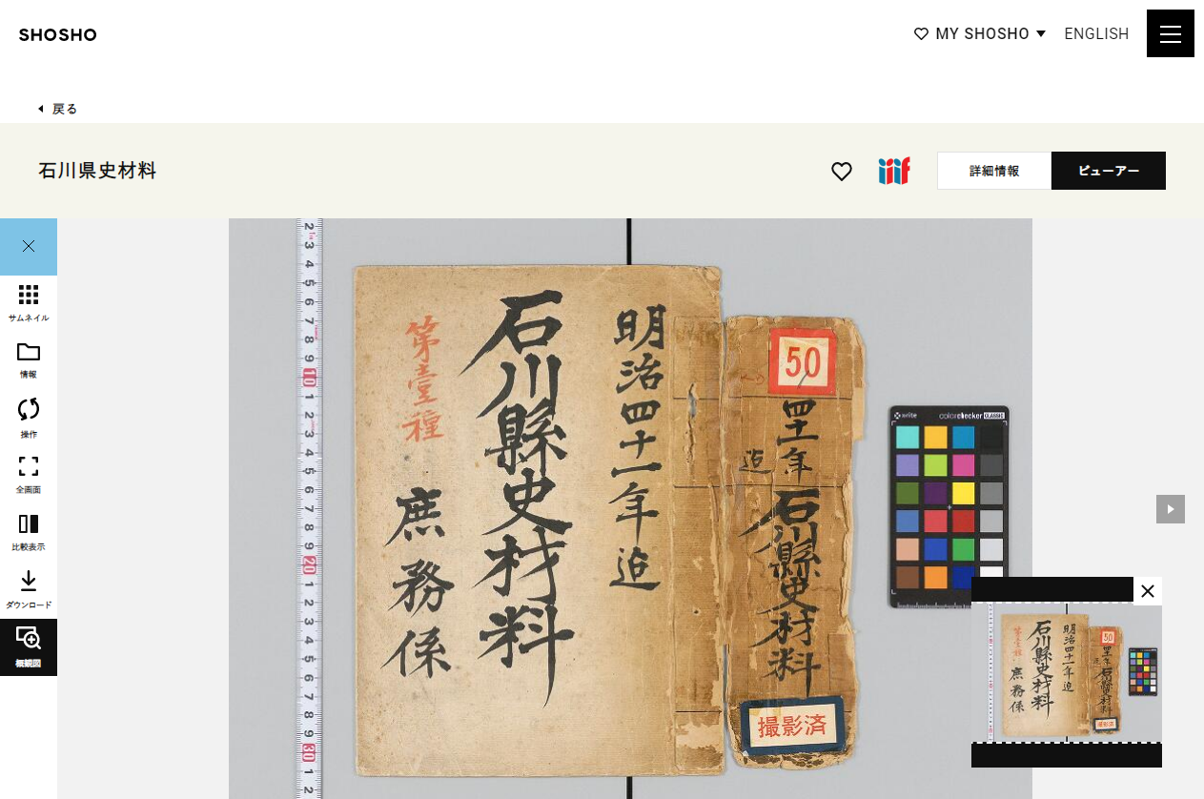
Task: Switch language to ENGLISH
Action: [x=1096, y=33]
